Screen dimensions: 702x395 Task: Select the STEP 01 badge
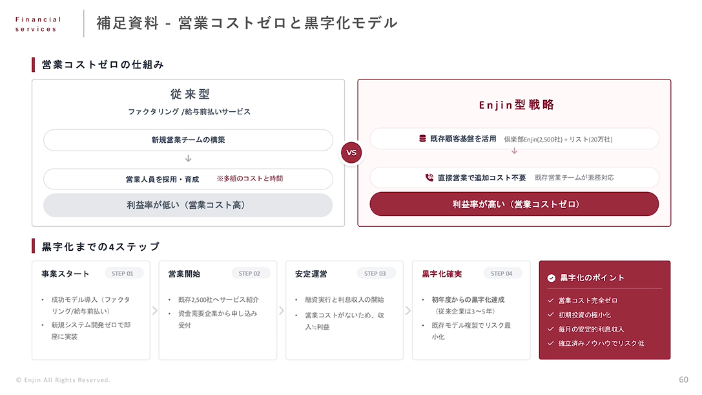click(123, 273)
